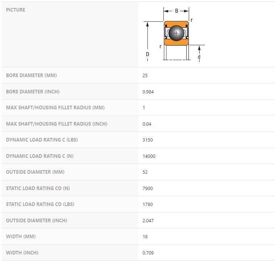Viewport: 275px width, 261px height.
Task: Click the bearing cross-section diagram
Action: (x=176, y=34)
